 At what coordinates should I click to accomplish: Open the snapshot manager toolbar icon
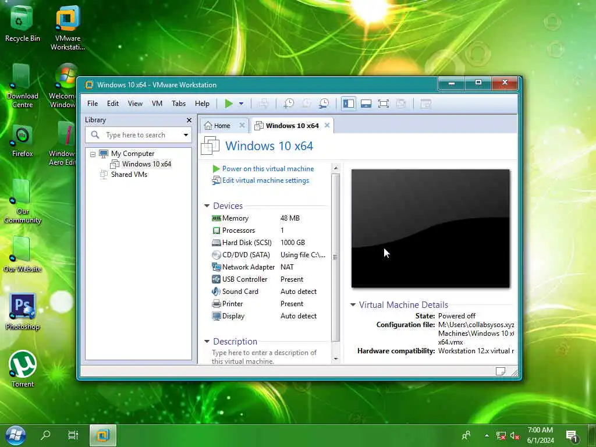(324, 104)
